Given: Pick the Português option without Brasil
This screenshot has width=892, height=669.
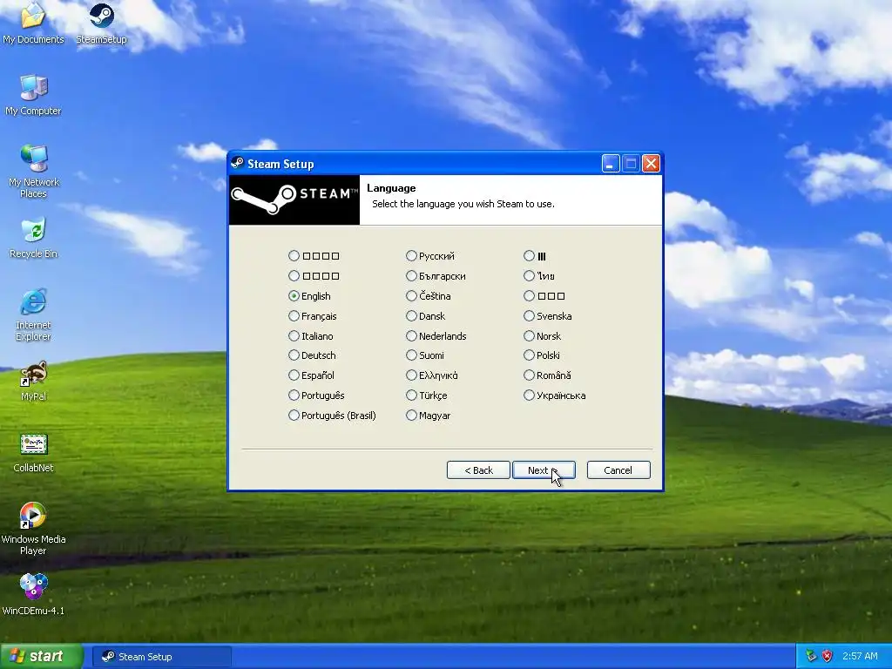Looking at the screenshot, I should pyautogui.click(x=316, y=395).
